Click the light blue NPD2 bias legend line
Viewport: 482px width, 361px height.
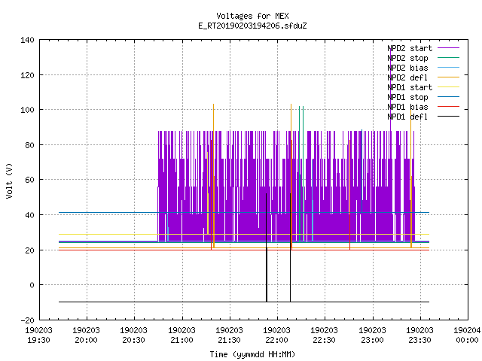(x=448, y=67)
